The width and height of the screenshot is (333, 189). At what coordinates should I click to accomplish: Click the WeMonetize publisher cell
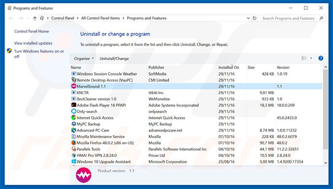[x=159, y=99]
